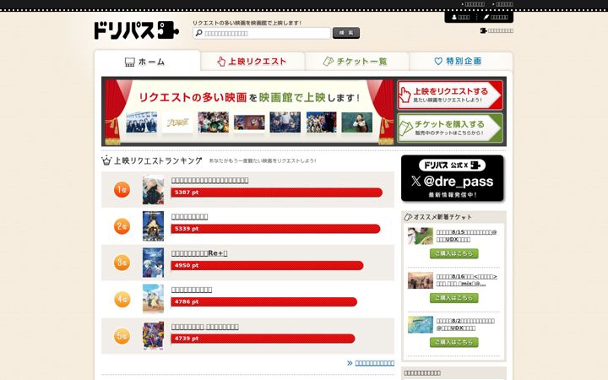Click the poster thumbnail of the 4位 ranked movie
Screen dimensions: 608x380
click(x=153, y=299)
